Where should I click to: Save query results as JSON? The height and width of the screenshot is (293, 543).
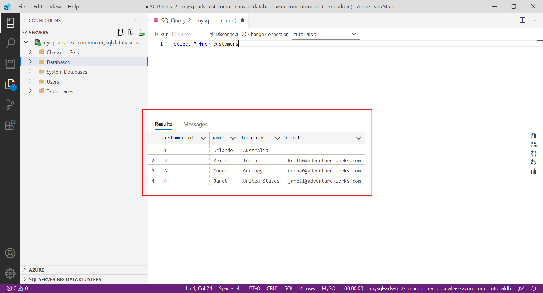[x=534, y=154]
